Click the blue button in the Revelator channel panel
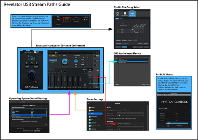Image resolution: width=198 pixels, height=140 pixels. [x=52, y=61]
